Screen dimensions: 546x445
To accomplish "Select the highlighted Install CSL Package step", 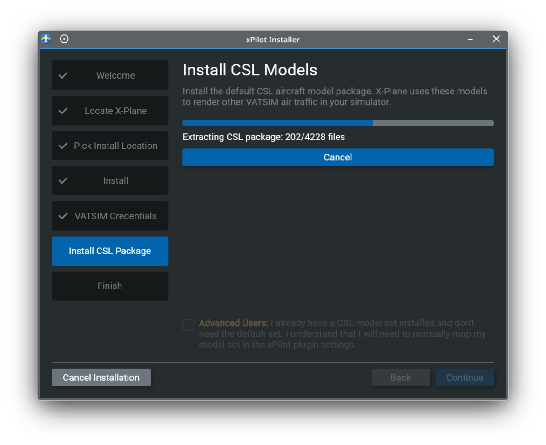I will pyautogui.click(x=110, y=251).
